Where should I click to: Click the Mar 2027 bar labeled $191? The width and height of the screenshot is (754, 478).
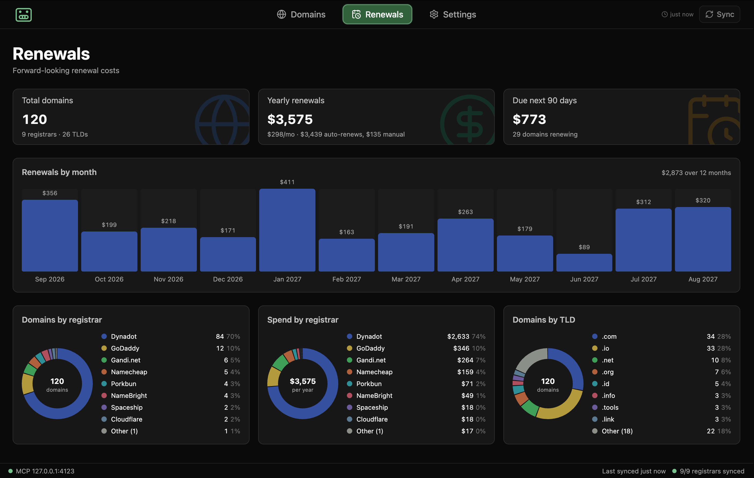(x=406, y=252)
